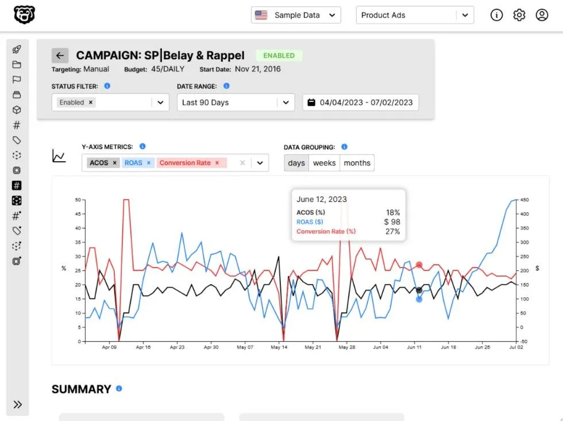This screenshot has width=563, height=421.
Task: Open settings gear in header
Action: pos(519,15)
